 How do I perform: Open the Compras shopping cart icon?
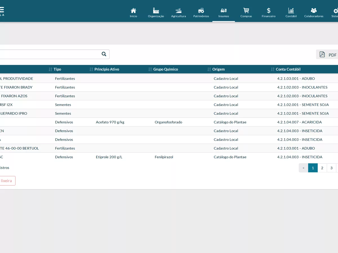pos(246,11)
